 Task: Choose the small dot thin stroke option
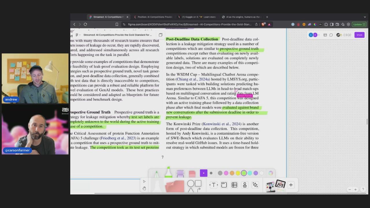(x=211, y=173)
